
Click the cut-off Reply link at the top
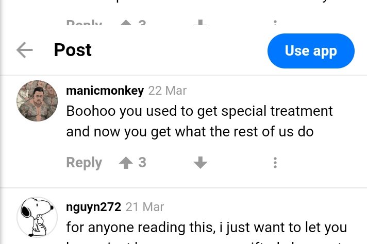(x=84, y=23)
